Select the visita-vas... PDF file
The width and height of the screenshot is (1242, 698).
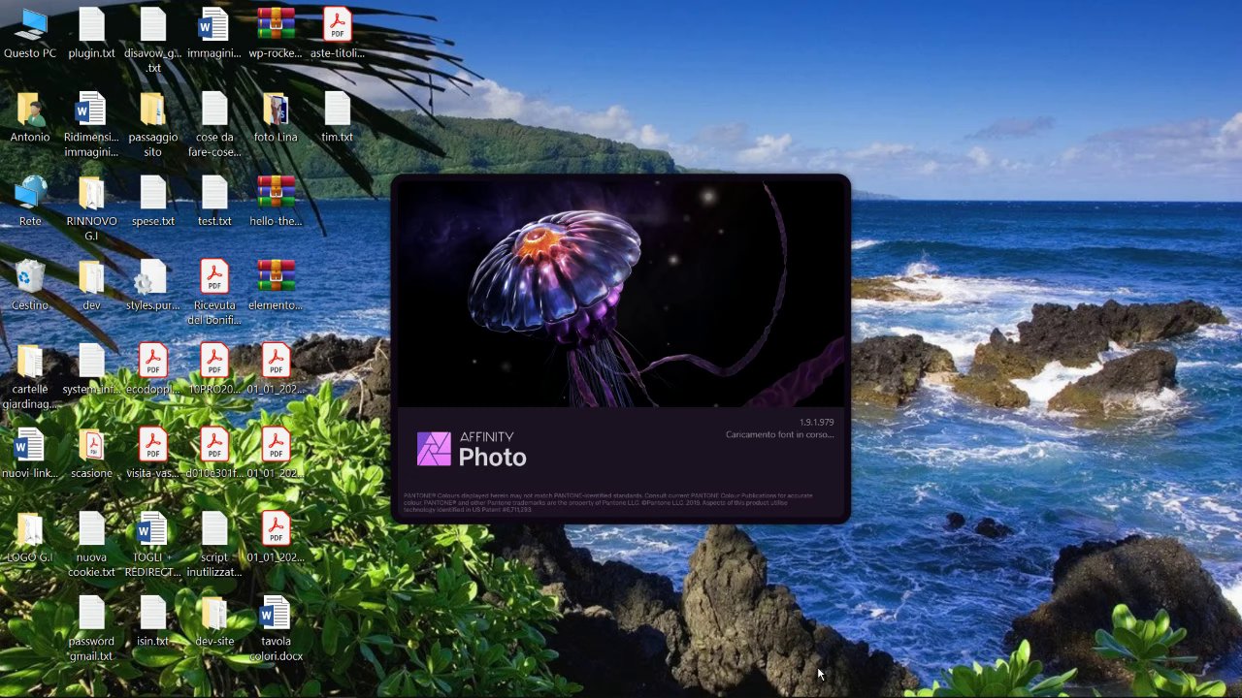(x=153, y=454)
